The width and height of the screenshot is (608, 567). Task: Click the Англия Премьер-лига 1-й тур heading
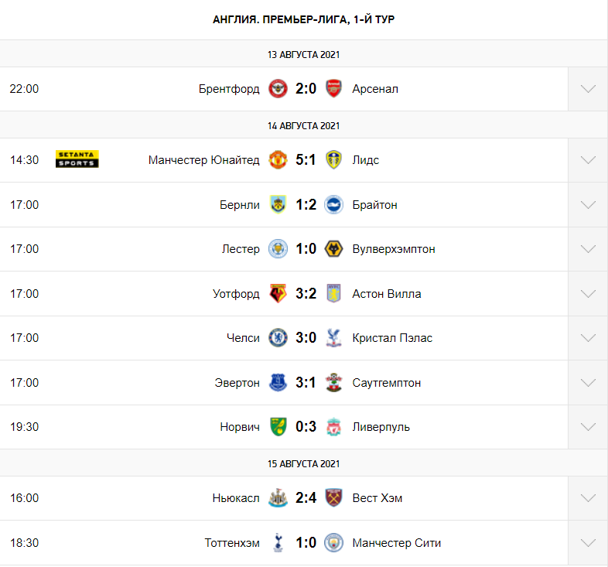point(304,19)
